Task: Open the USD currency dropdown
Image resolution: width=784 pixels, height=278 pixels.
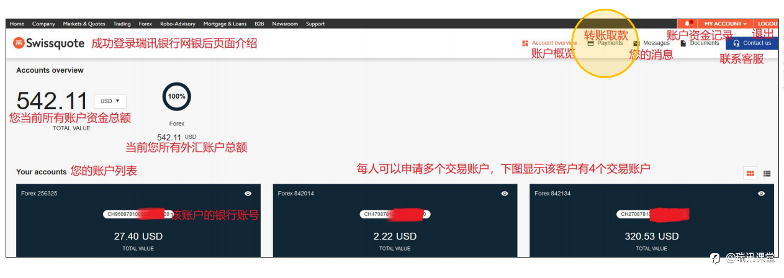Action: [x=110, y=101]
